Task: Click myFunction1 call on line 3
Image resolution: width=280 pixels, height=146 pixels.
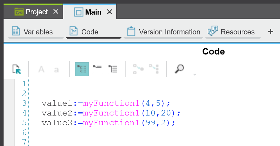Action: click(111, 103)
